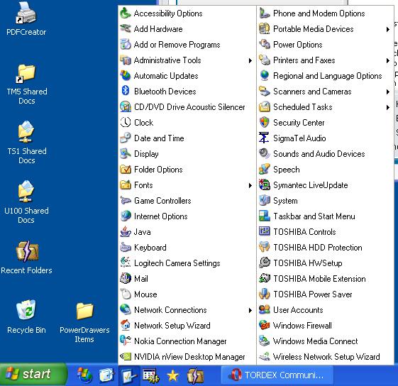This screenshot has height=386, width=398.
Task: Open Folder Options from the menu
Action: coord(187,170)
